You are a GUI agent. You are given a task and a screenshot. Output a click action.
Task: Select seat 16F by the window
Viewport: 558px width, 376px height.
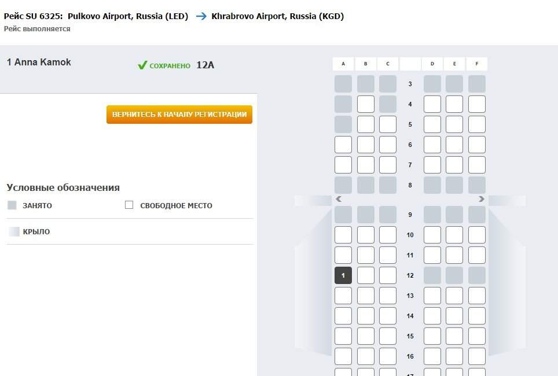tap(476, 356)
